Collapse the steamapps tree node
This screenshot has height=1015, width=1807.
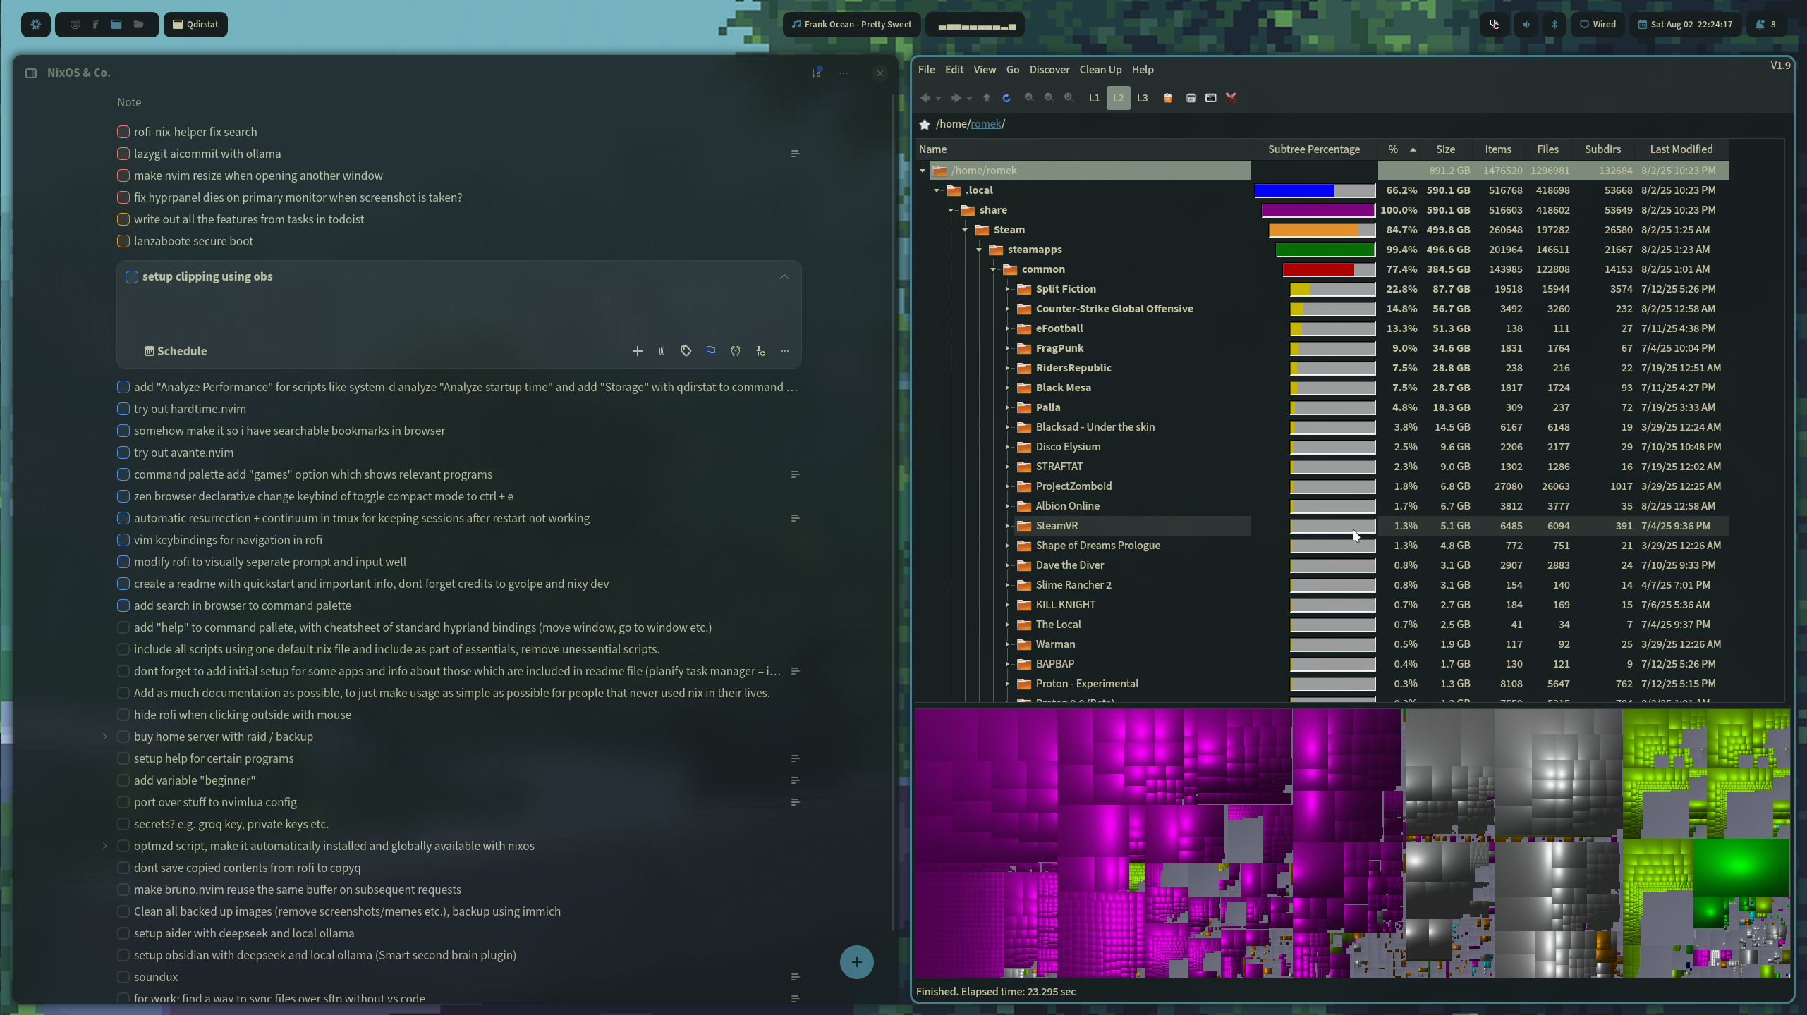point(979,250)
